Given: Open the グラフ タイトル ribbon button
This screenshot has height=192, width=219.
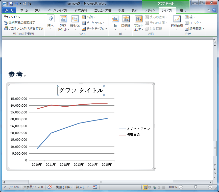Looking at the screenshot, I should point(63,23).
